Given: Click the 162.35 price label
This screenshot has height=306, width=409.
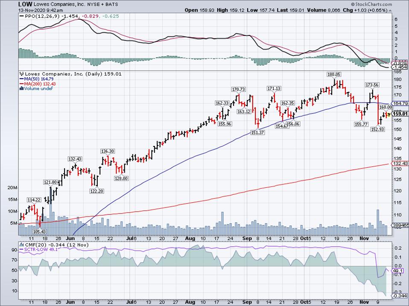Looking at the screenshot, I should coord(288,103).
